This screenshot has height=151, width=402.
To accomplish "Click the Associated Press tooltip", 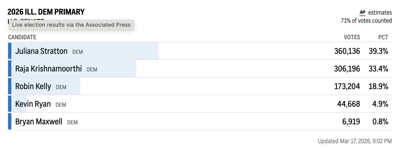I will 71,25.
